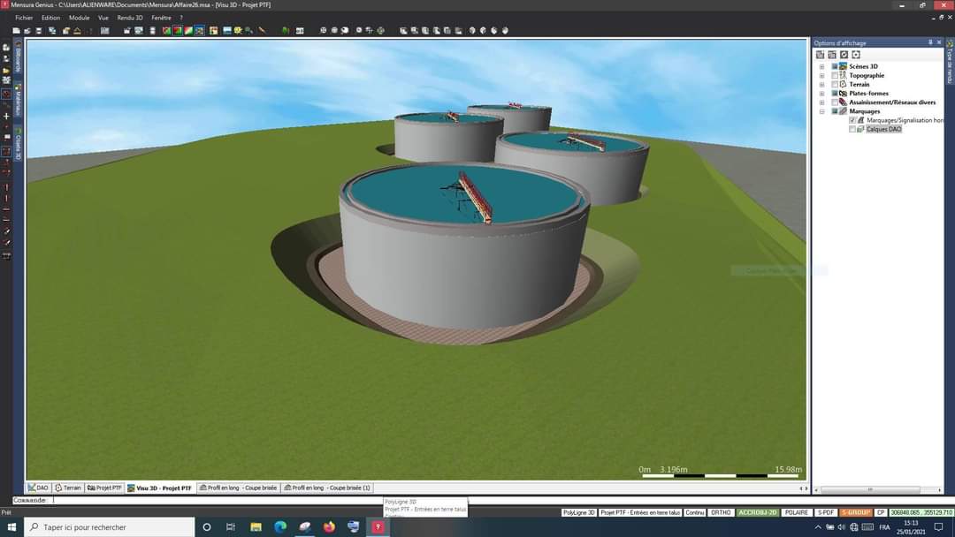The width and height of the screenshot is (955, 537).
Task: Expand Assainissement/Réseaux divers tree node
Action: (x=821, y=102)
